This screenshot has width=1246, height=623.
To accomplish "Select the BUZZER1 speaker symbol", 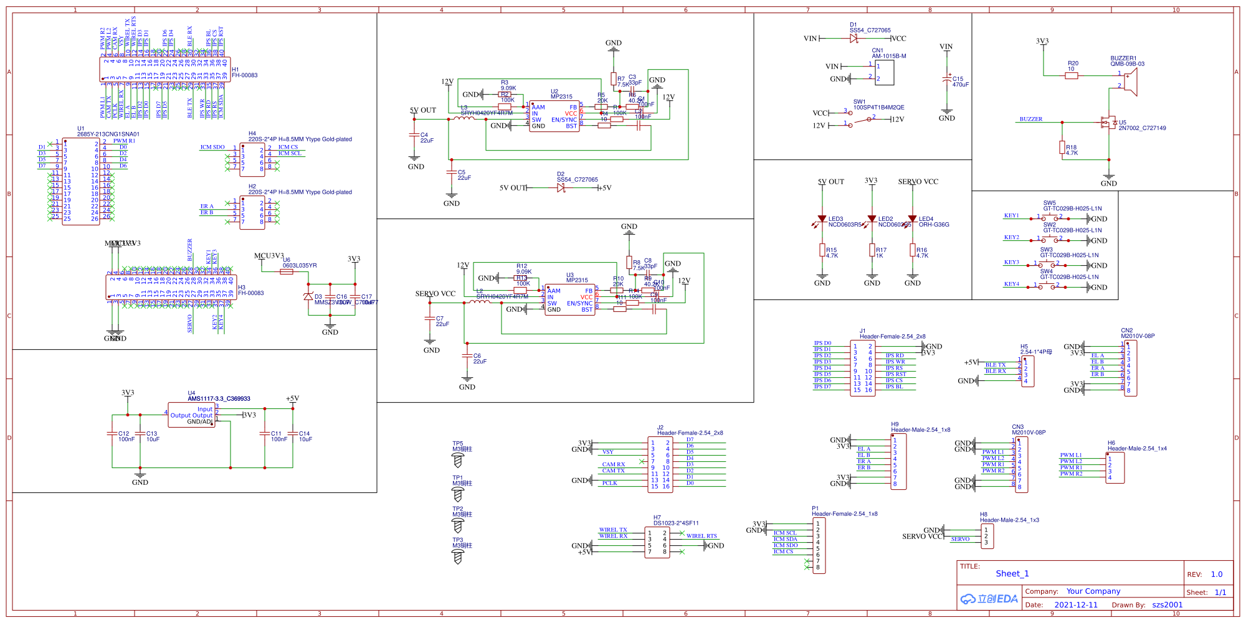I will point(1131,82).
